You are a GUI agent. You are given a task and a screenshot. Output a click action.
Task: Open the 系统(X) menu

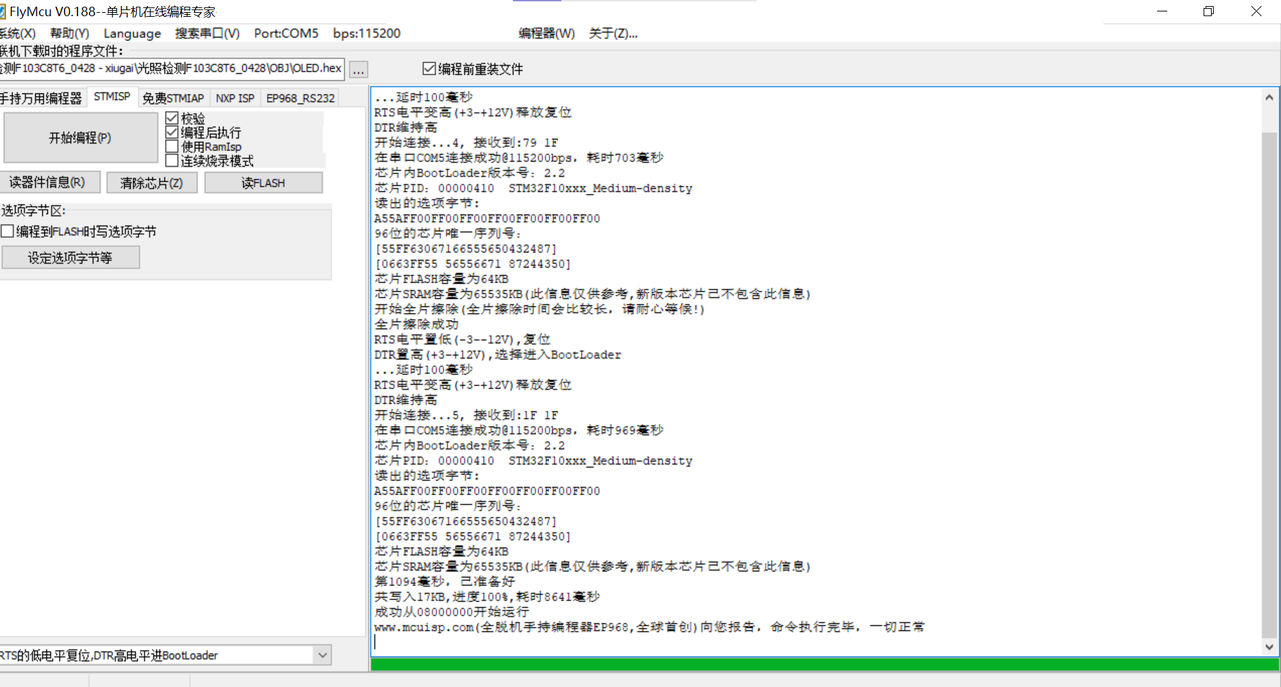pyautogui.click(x=18, y=33)
